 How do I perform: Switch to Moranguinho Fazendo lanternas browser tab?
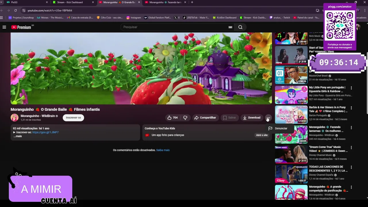(x=166, y=2)
